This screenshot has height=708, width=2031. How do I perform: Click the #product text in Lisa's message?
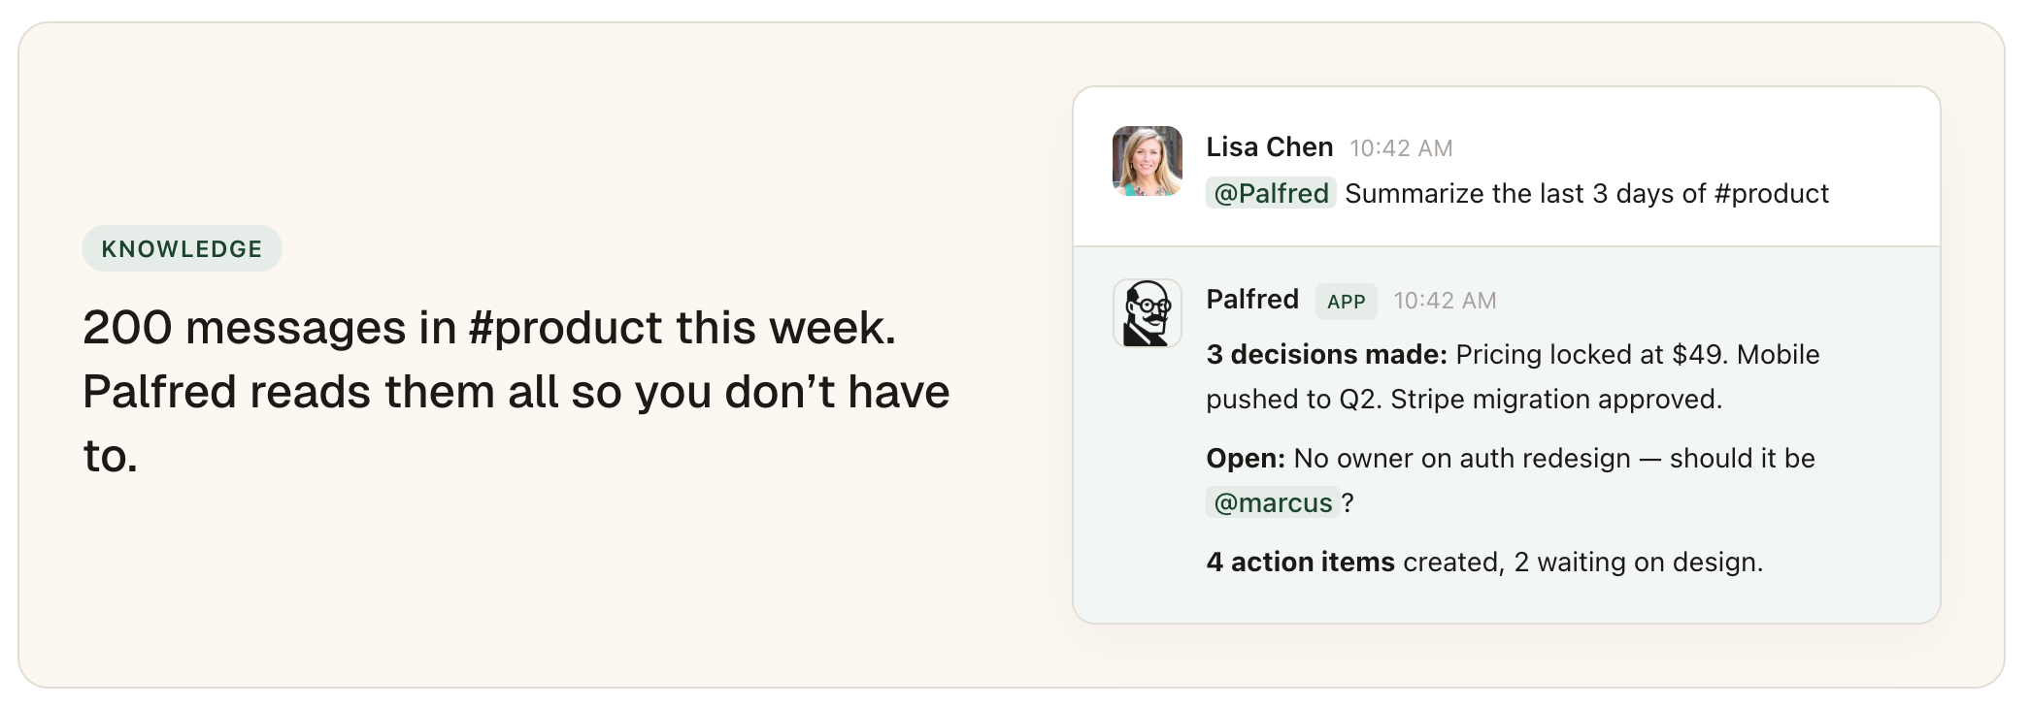tap(1771, 194)
